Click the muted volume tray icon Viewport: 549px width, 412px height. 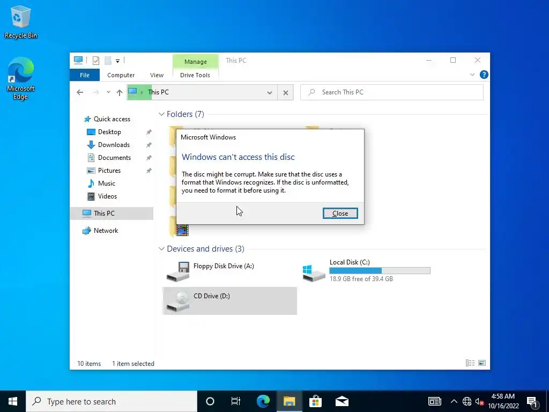click(x=480, y=401)
